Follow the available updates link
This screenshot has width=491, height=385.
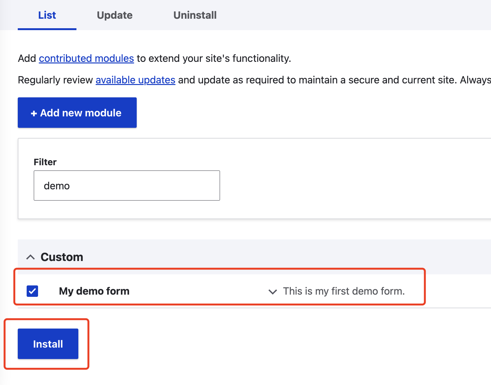pos(135,80)
